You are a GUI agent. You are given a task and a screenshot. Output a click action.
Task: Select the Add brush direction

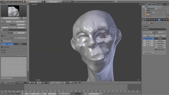tap(7, 44)
